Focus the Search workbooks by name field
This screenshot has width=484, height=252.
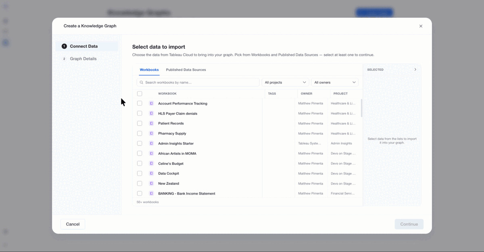coord(198,82)
